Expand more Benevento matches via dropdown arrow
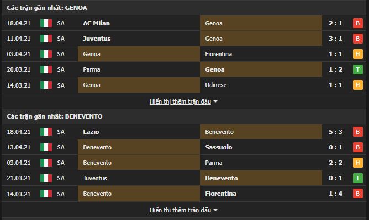Screen dimensions: 369x220 (215, 210)
